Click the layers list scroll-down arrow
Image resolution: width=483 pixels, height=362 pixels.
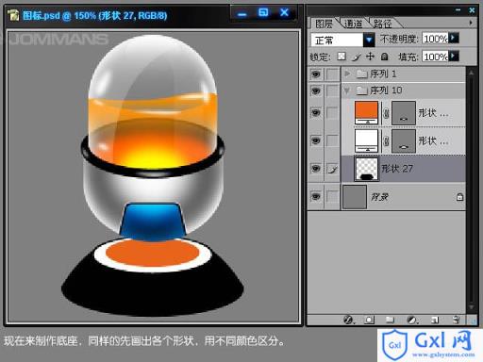471,306
